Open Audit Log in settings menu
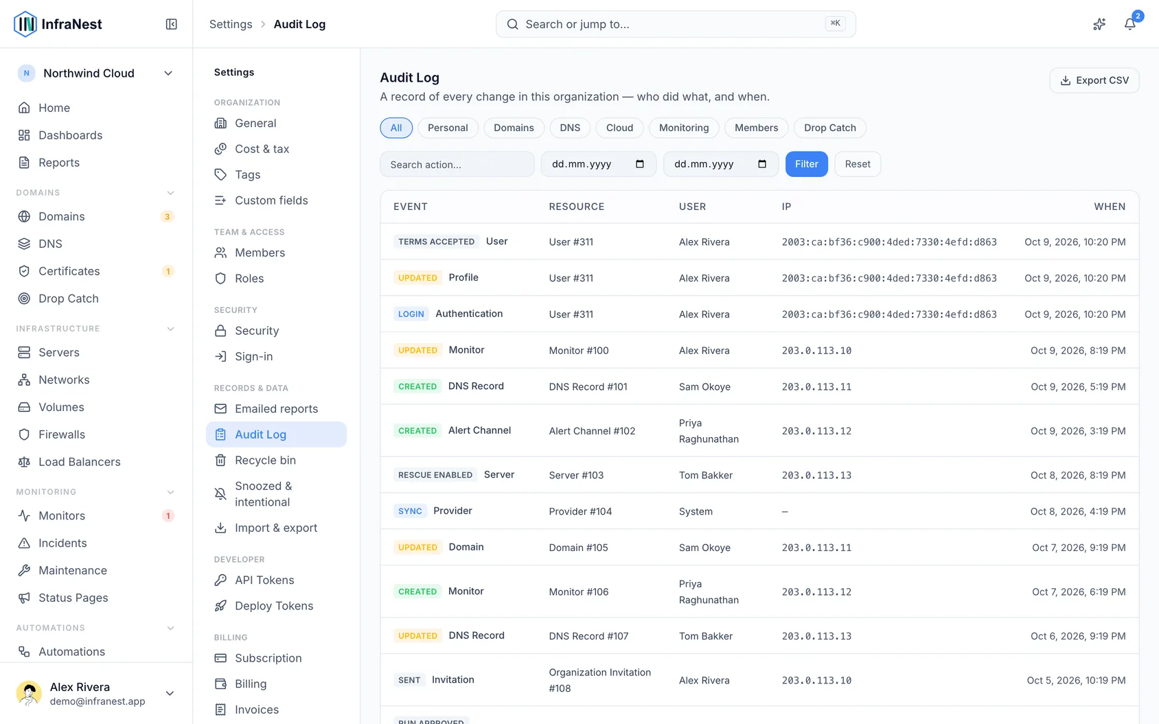Viewport: 1159px width, 724px height. tap(276, 434)
